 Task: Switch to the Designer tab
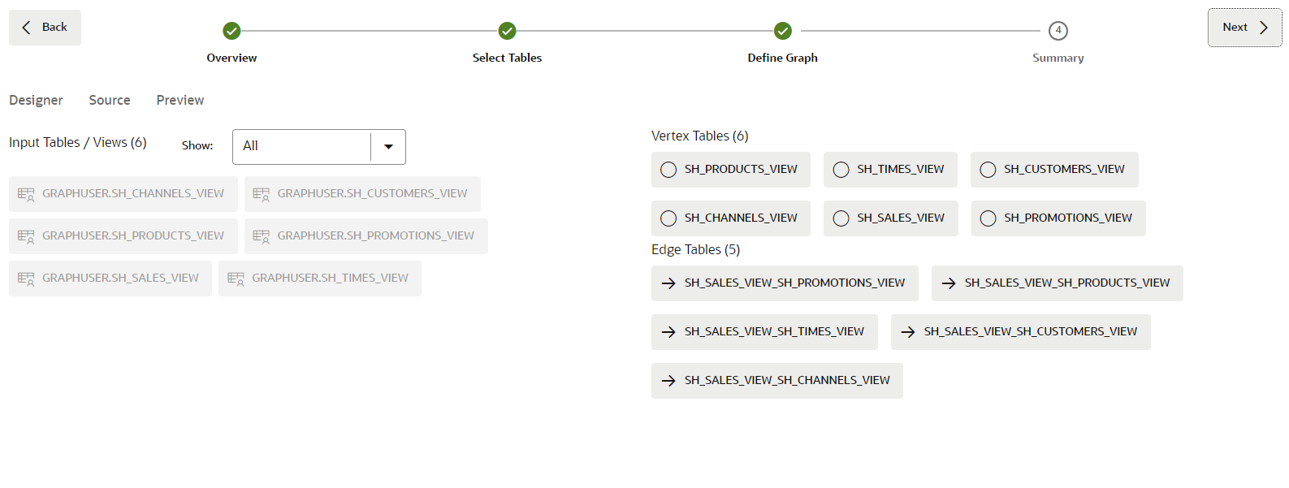[x=36, y=100]
